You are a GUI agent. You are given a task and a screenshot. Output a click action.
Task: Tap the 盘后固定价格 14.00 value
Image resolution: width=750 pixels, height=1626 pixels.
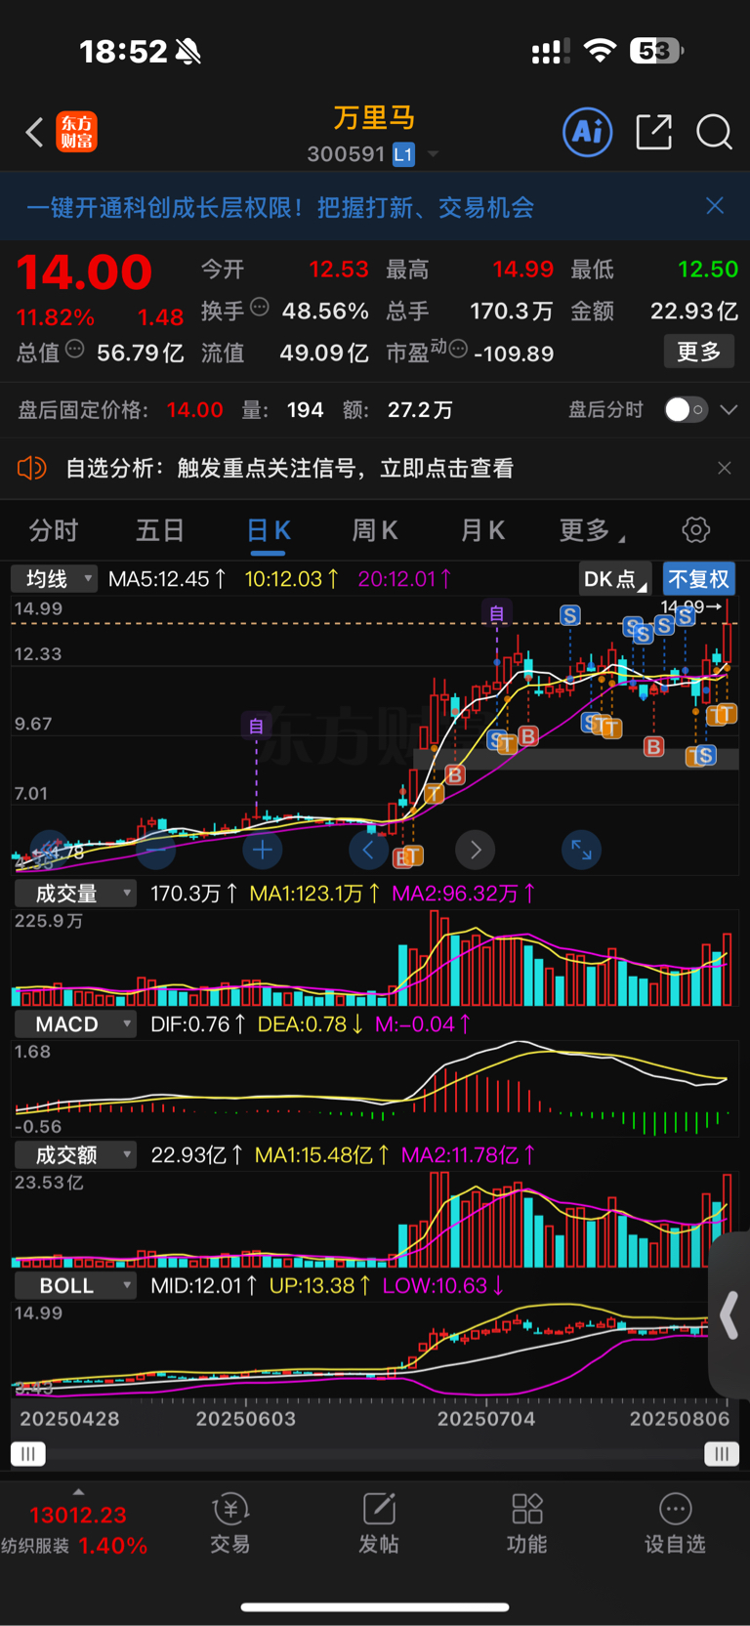coord(194,410)
